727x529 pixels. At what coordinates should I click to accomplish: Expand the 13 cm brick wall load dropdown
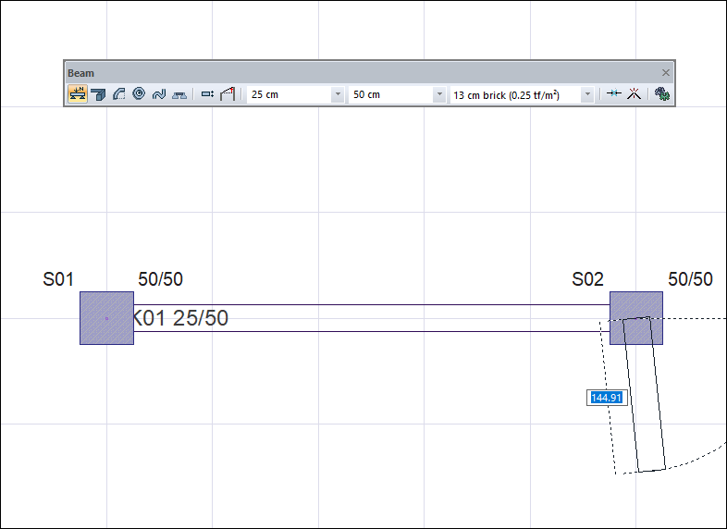[587, 94]
